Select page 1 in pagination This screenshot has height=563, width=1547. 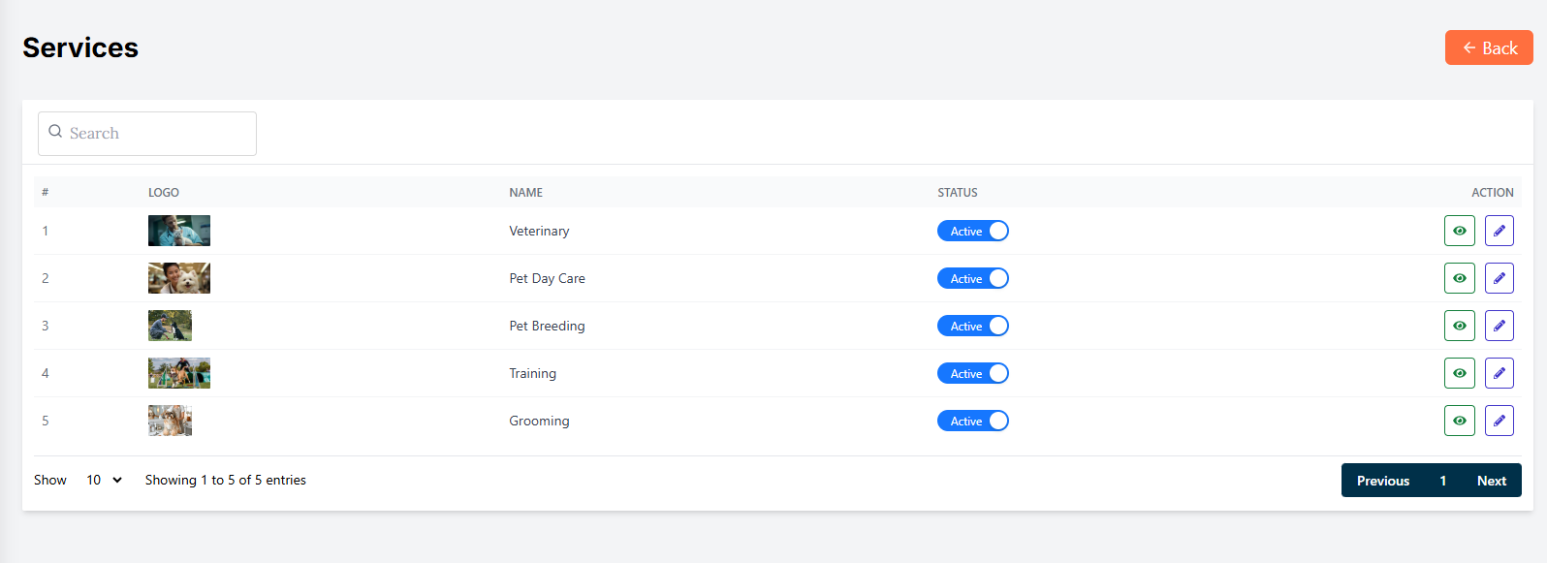point(1442,481)
